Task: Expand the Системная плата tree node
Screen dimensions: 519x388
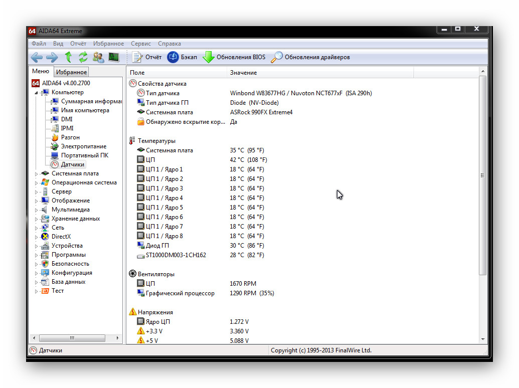Action: [x=36, y=173]
